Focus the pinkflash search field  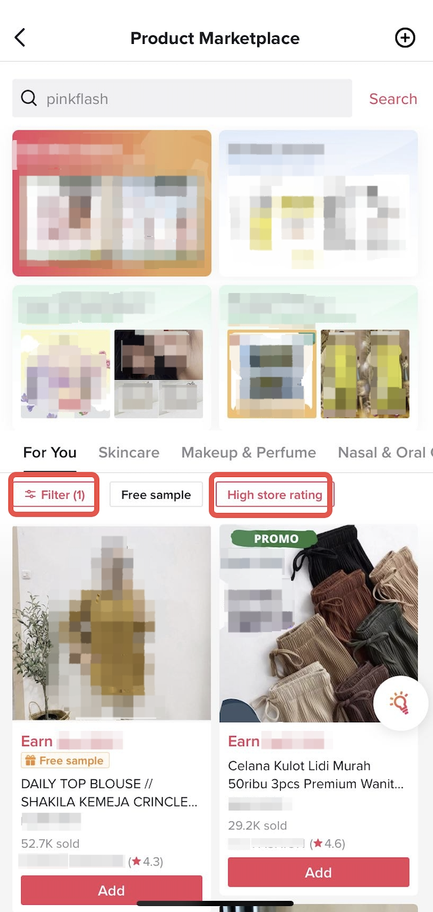pyautogui.click(x=182, y=98)
